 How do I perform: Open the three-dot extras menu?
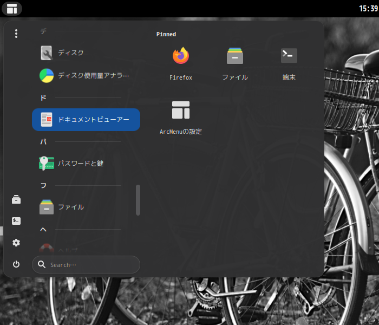[x=16, y=34]
